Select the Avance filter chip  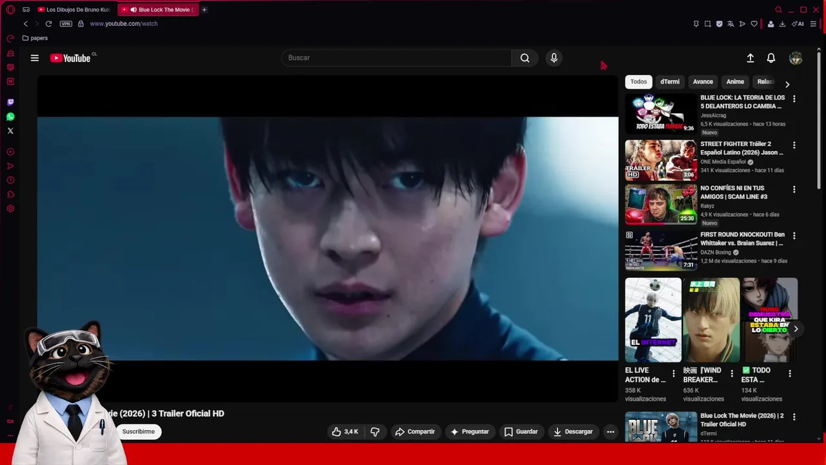(703, 82)
